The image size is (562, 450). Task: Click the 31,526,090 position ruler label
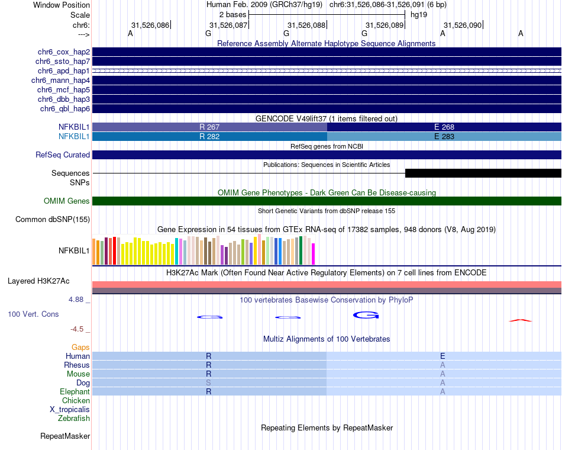pyautogui.click(x=463, y=25)
